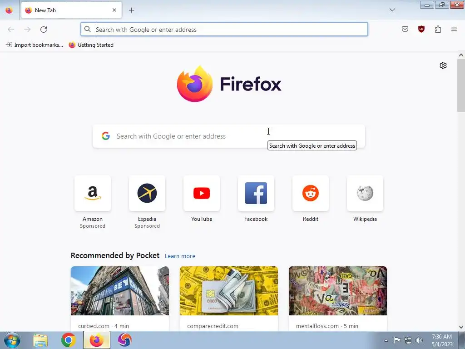
Task: Click the Recommended by Pocket heading
Action: coord(115,255)
